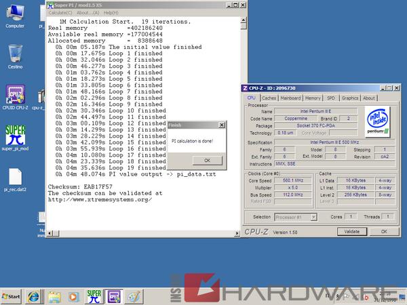Open the Computer desktop icon
The width and height of the screenshot is (407, 305).
[x=15, y=16]
